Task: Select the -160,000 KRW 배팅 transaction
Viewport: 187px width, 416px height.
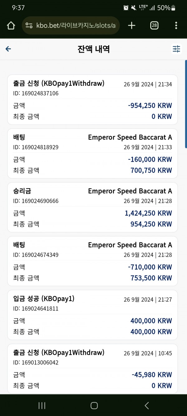Action: 93,154
